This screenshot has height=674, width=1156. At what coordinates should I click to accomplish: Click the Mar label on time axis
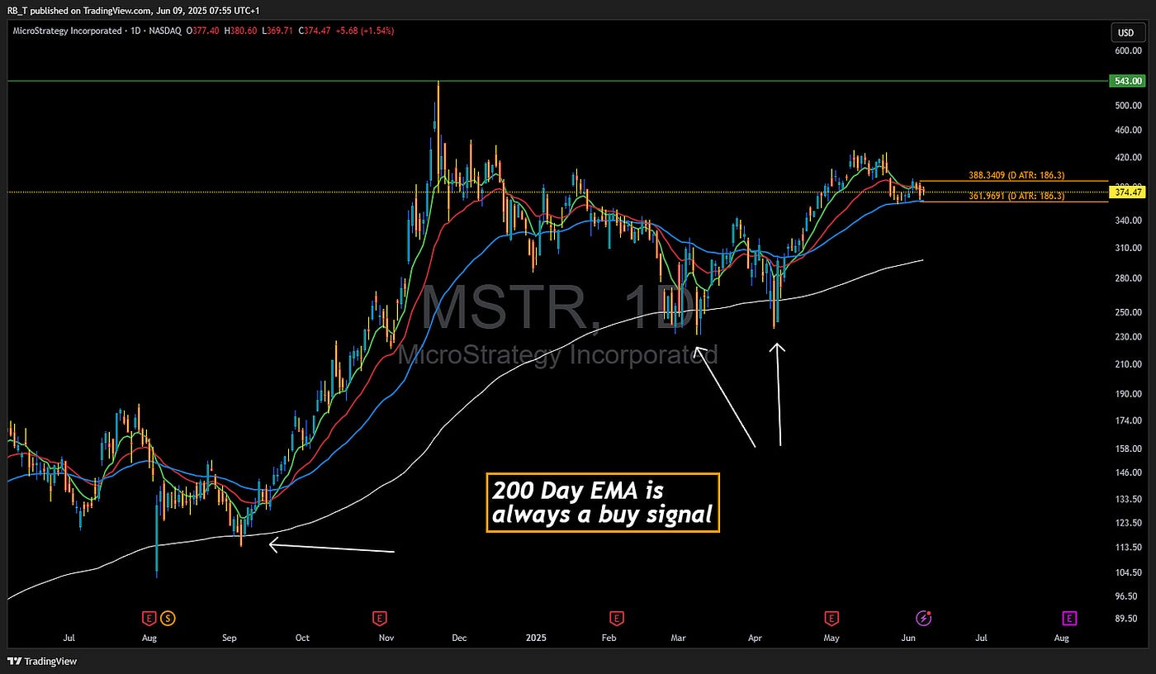678,638
